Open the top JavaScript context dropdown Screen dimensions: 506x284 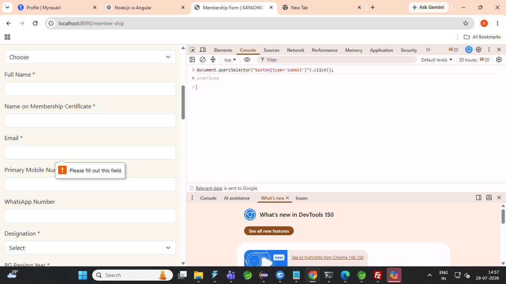coord(230,60)
